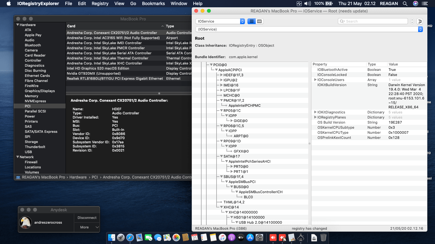Open Apple TV from the Dock
The height and width of the screenshot is (244, 435).
241,237
